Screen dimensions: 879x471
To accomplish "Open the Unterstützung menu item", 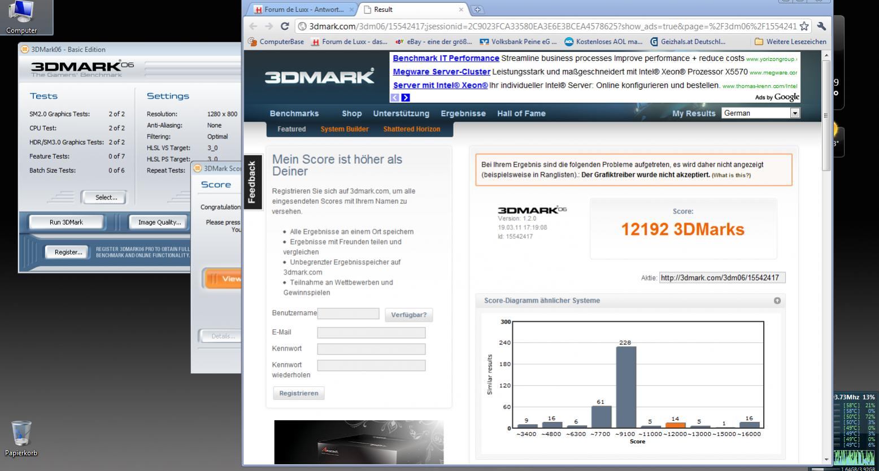I will tap(401, 114).
